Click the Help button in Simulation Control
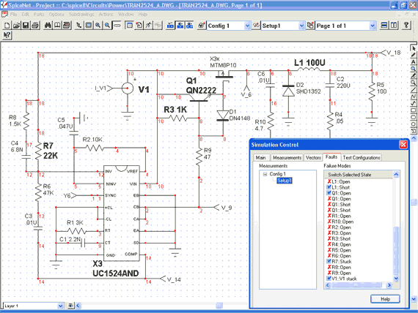 click(x=385, y=299)
